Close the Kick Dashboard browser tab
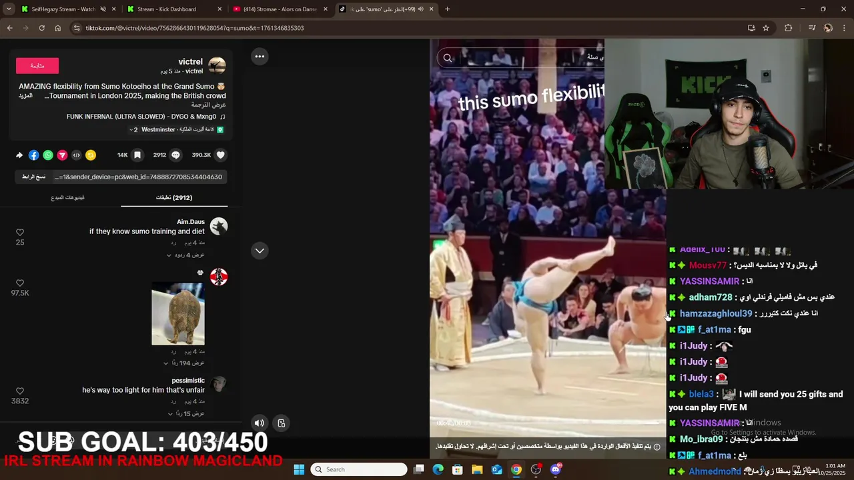The height and width of the screenshot is (480, 854). click(x=220, y=9)
